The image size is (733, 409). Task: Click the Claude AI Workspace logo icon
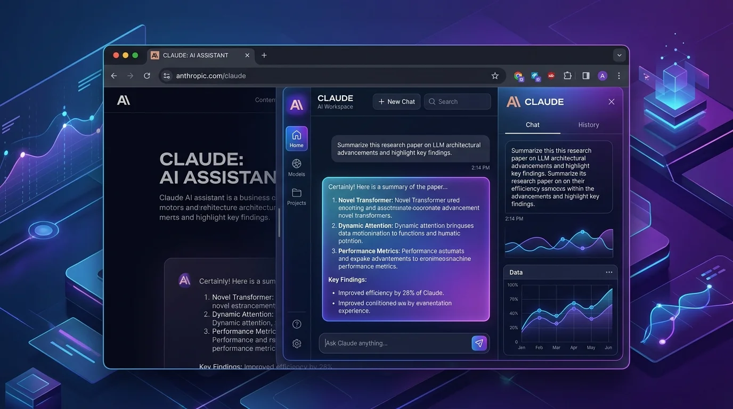coord(297,104)
